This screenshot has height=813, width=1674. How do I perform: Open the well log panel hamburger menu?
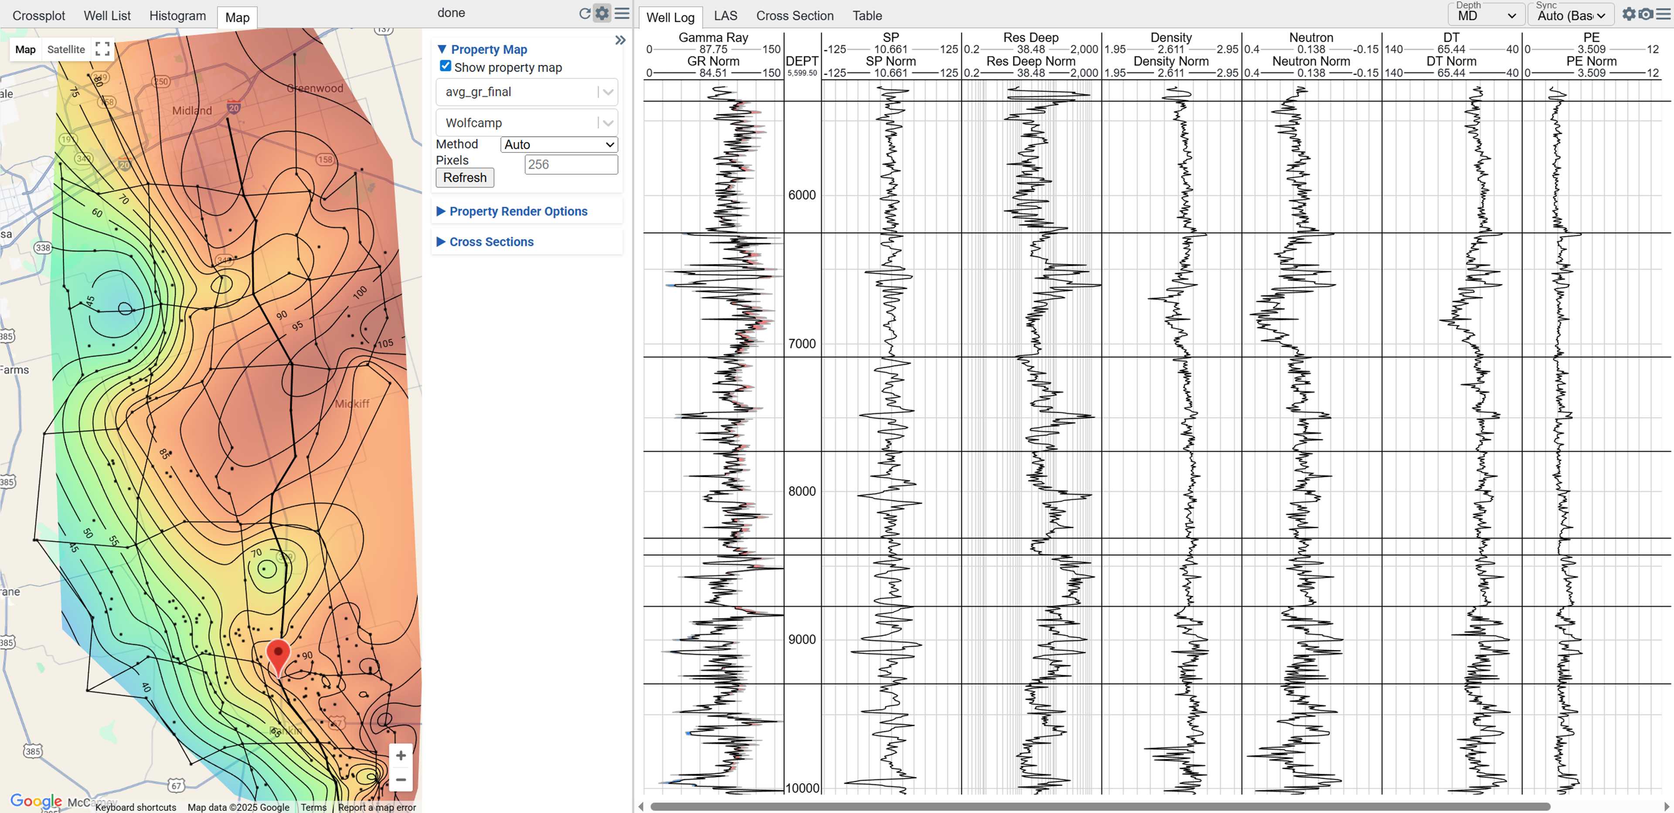(x=1663, y=14)
